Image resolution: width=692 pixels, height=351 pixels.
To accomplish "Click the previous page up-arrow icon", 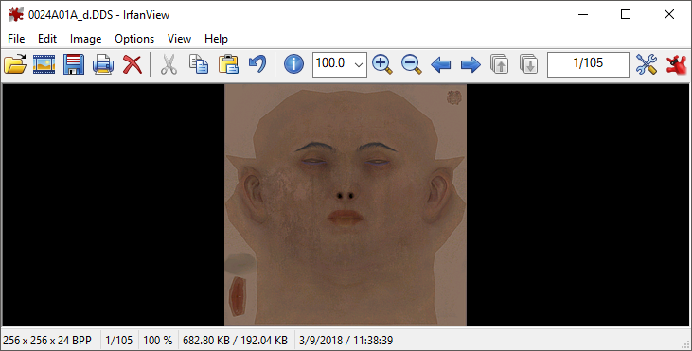I will click(499, 64).
